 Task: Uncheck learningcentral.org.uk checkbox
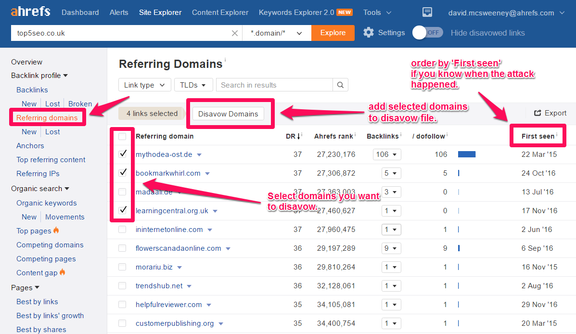[x=122, y=210]
